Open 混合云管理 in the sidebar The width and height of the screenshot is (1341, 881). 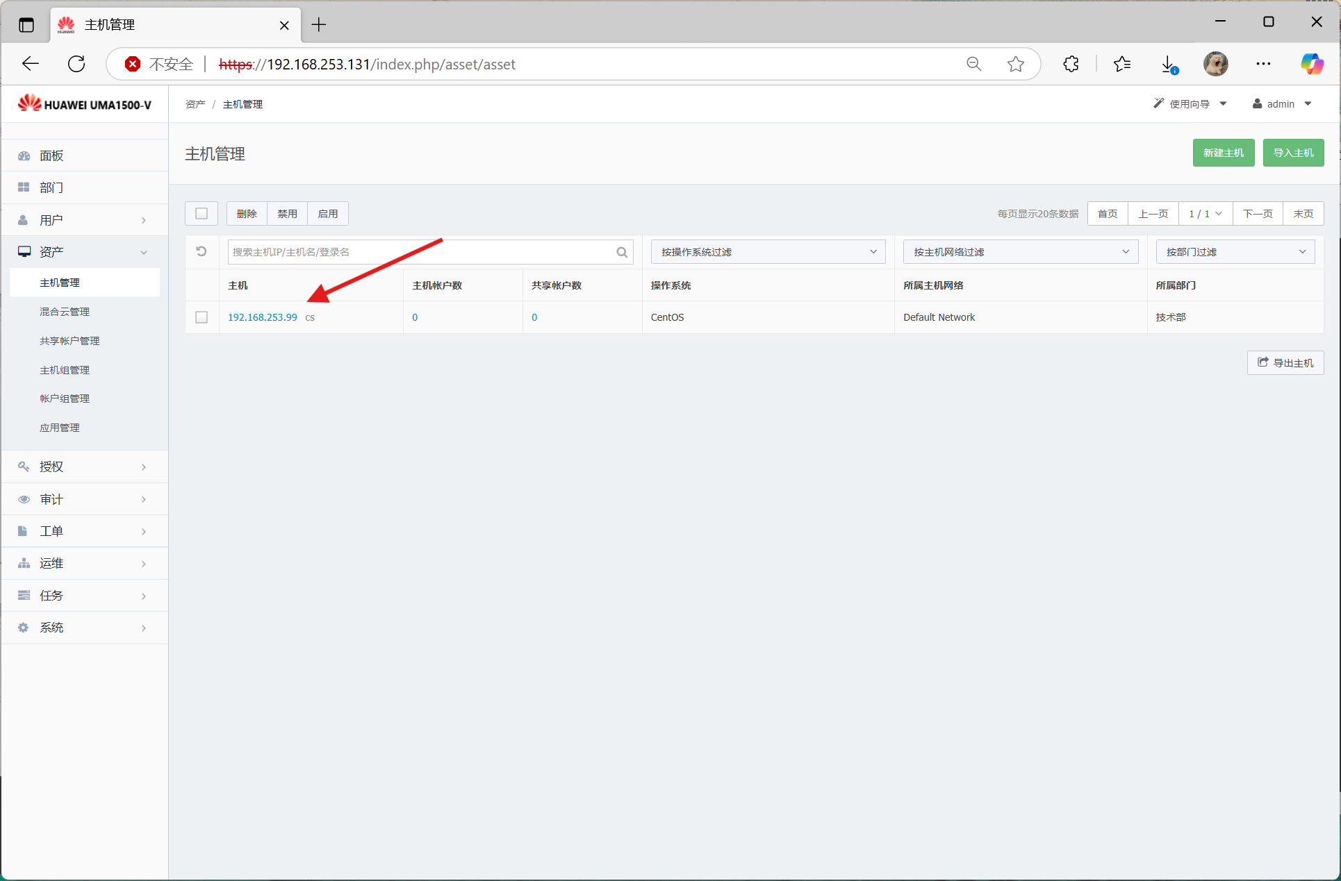point(65,312)
